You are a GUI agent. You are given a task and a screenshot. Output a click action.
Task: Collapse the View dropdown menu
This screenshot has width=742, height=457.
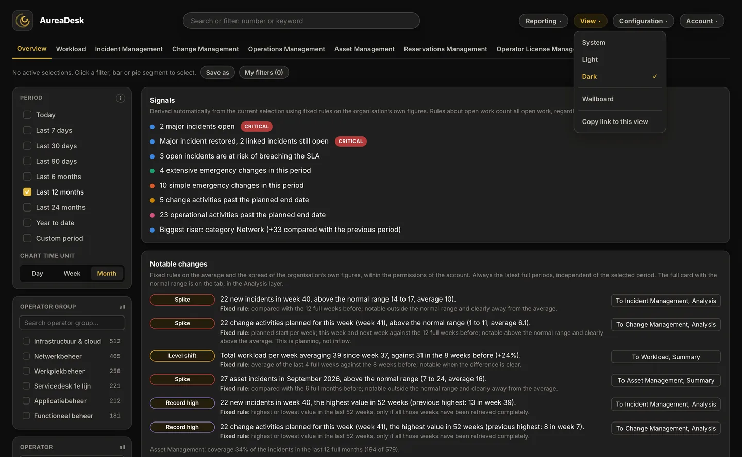tap(590, 21)
